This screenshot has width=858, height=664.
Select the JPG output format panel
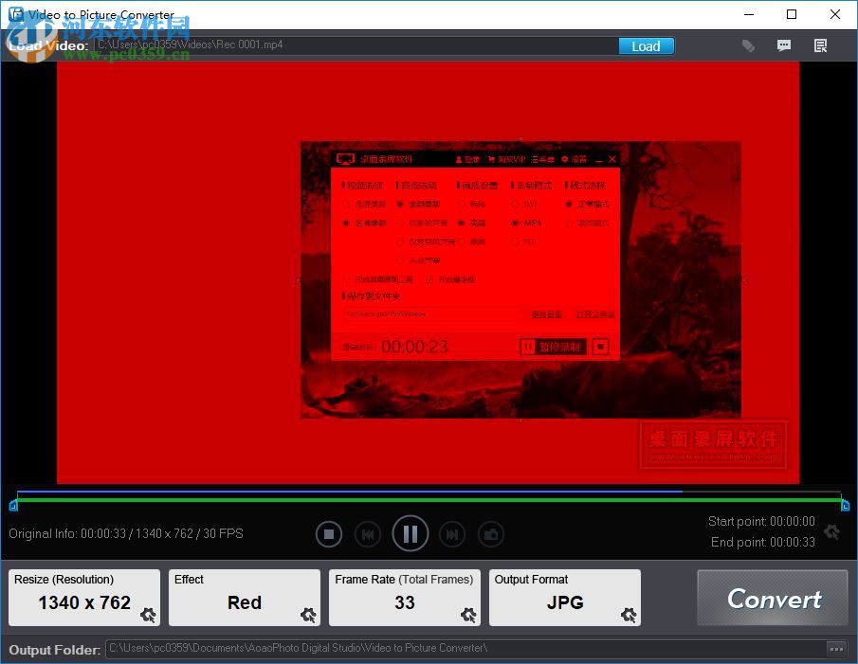(x=564, y=597)
